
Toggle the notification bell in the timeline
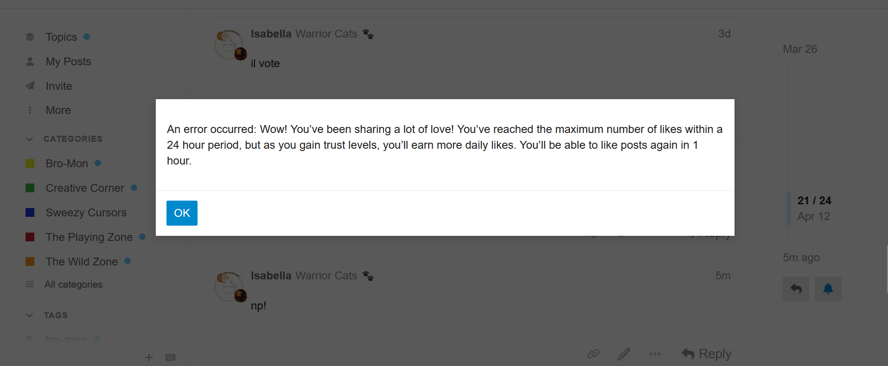[828, 289]
